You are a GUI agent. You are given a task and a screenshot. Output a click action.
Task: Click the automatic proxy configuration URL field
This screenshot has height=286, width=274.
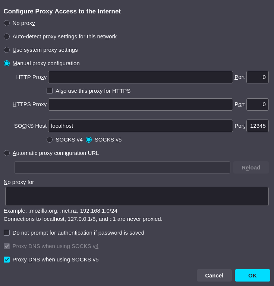[122, 168]
